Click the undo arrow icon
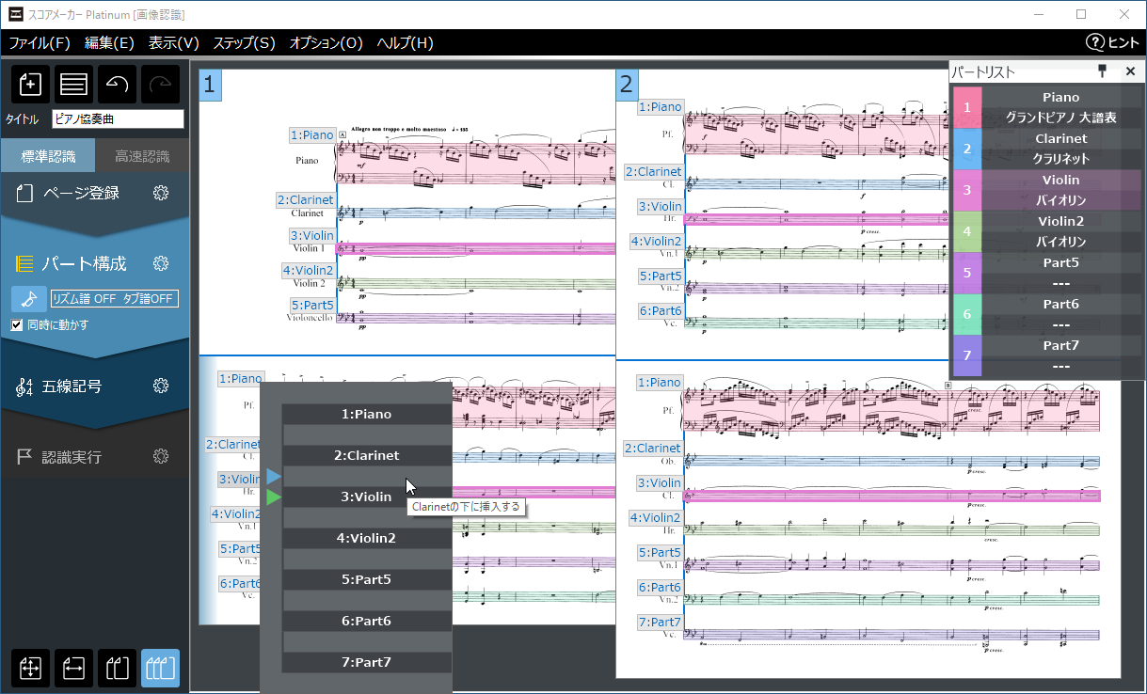 click(x=117, y=85)
